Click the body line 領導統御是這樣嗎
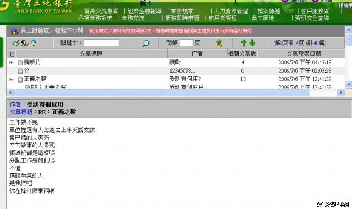This screenshot has width=352, height=209. point(32,153)
